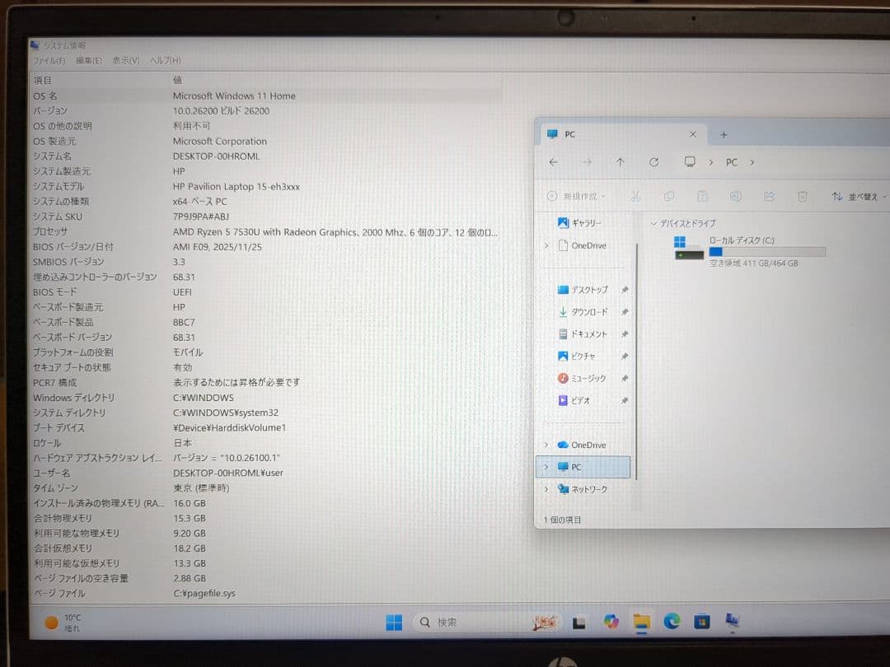This screenshot has height=667, width=890.
Task: Open Copilot from taskbar
Action: [611, 623]
